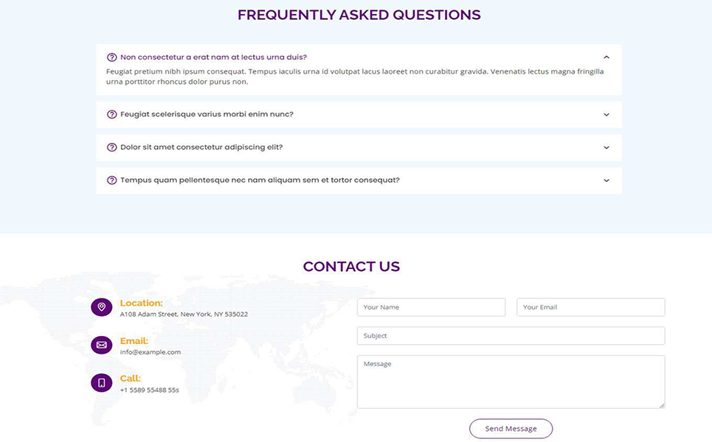Click into the Your Email field
Screen dimensions: 712x442
coord(590,307)
